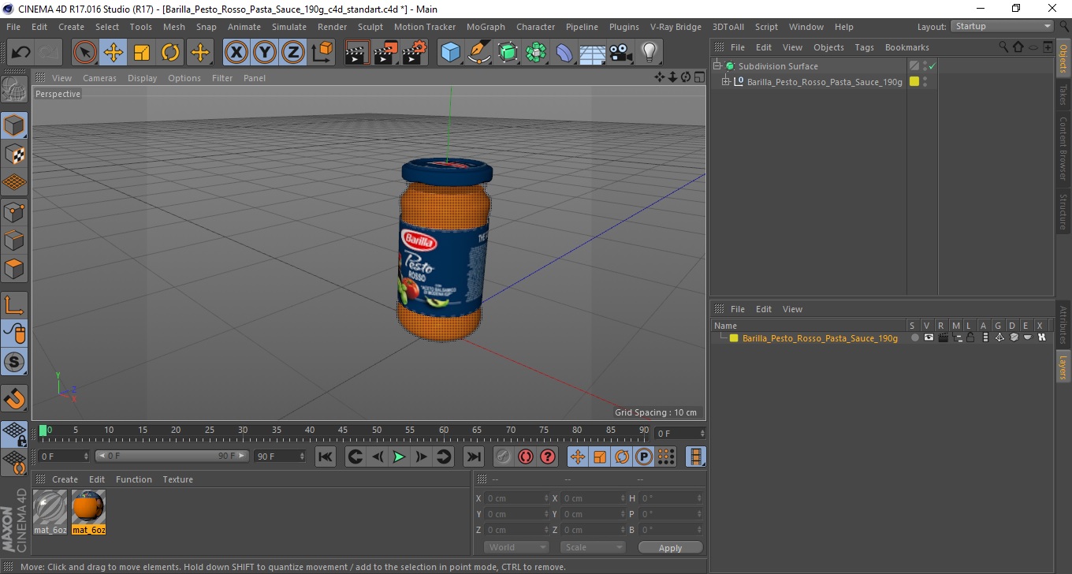The image size is (1072, 574).
Task: Click the Record Active Objects button
Action: pos(503,457)
